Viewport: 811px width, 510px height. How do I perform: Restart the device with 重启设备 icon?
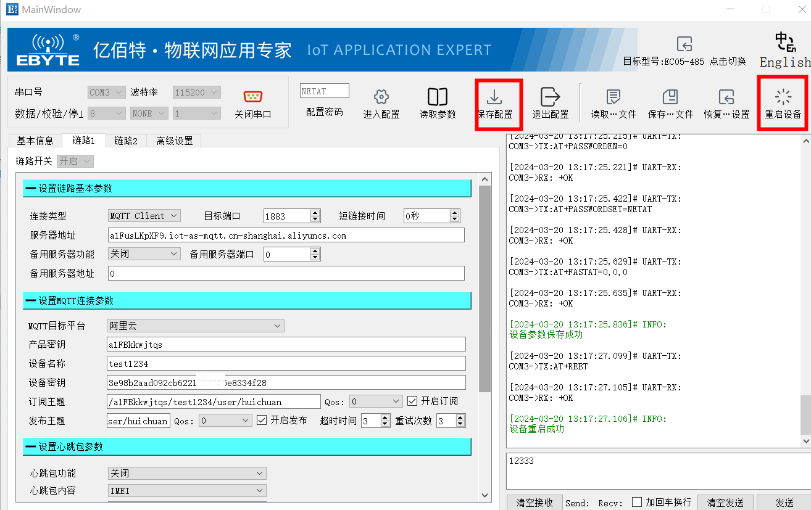[x=783, y=103]
